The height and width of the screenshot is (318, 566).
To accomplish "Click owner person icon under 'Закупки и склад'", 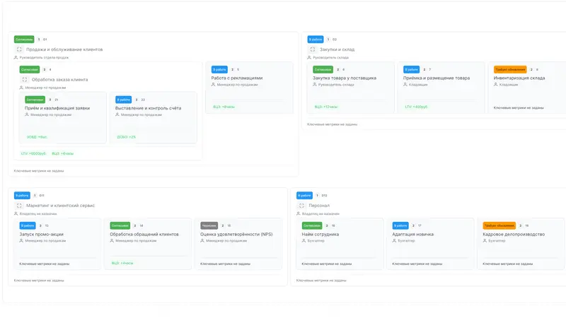I will point(309,57).
